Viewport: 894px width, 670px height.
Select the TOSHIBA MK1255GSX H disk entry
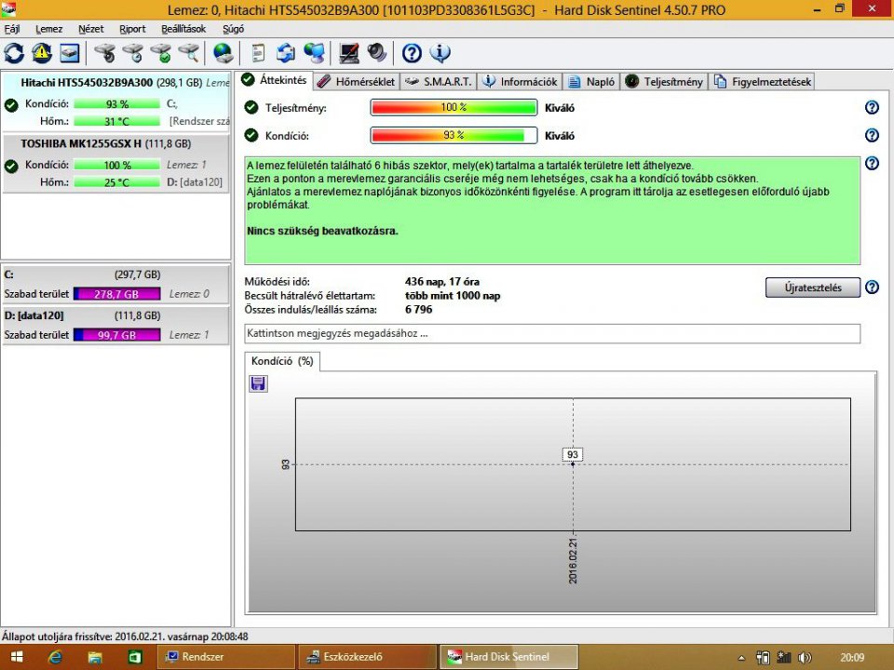115,164
